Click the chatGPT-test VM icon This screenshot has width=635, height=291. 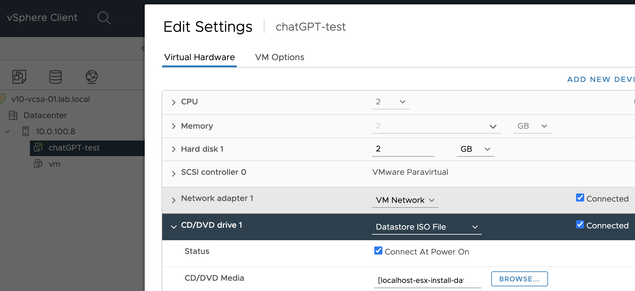pos(38,147)
